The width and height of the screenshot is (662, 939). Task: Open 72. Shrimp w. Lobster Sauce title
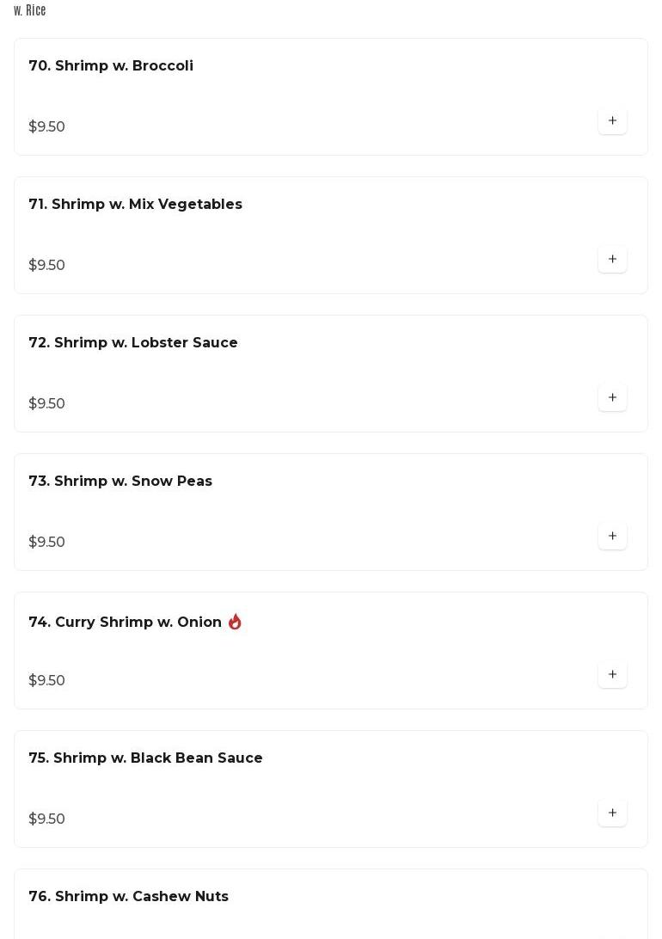click(133, 343)
